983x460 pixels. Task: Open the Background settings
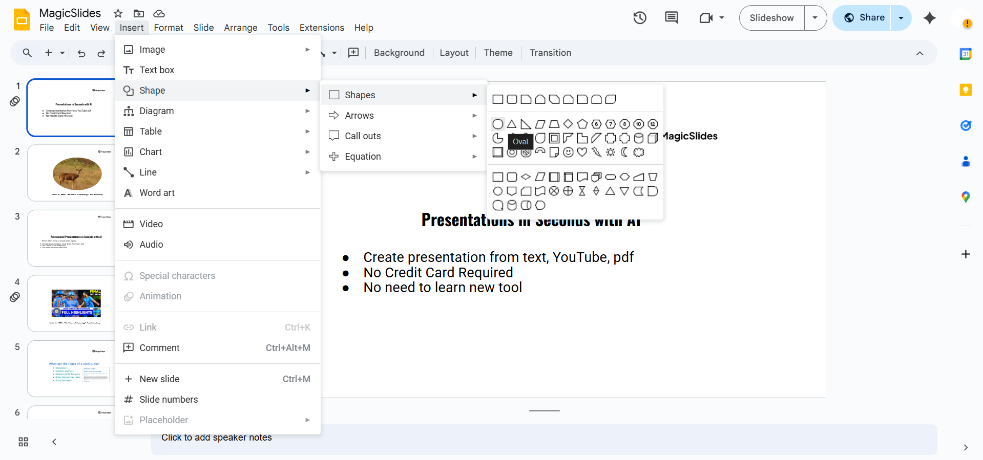399,53
